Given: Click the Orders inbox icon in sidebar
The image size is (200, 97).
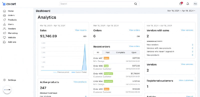Looking at the screenshot, I should pyautogui.click(x=4, y=15).
